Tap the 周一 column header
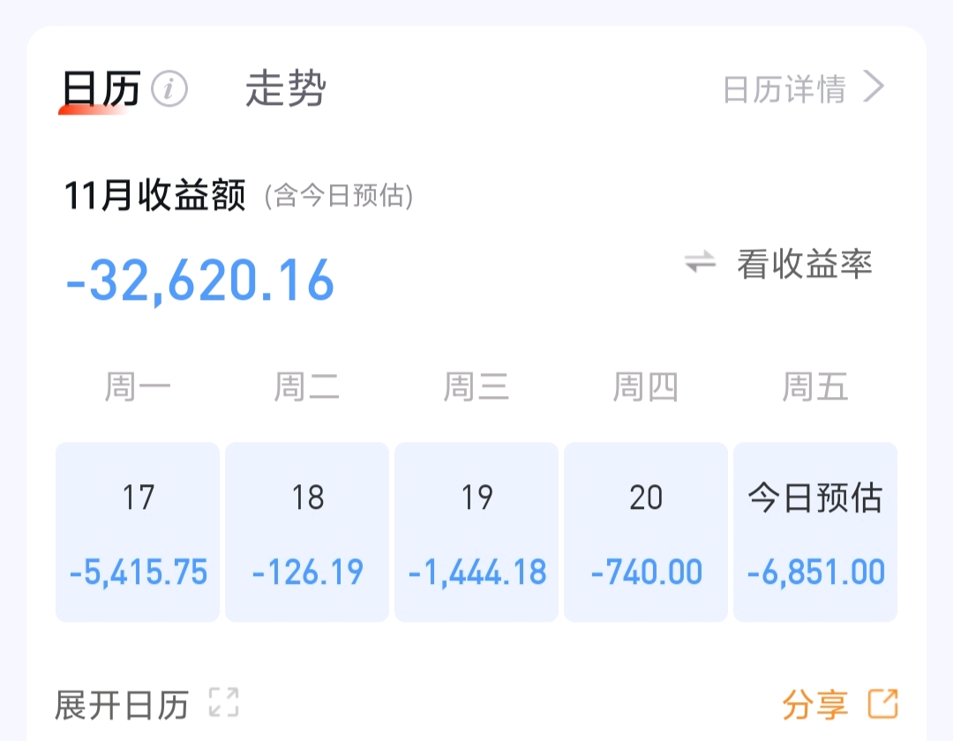953x741 pixels. coord(138,387)
